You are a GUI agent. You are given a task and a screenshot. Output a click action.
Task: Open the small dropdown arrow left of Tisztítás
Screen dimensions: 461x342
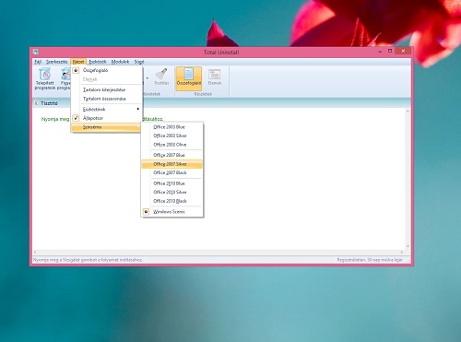[x=148, y=78]
